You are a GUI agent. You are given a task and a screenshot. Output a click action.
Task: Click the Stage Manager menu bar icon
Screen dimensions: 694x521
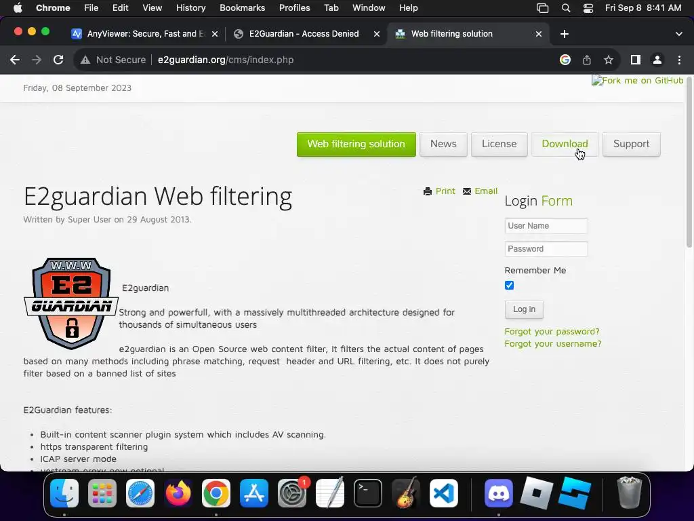[x=543, y=8]
